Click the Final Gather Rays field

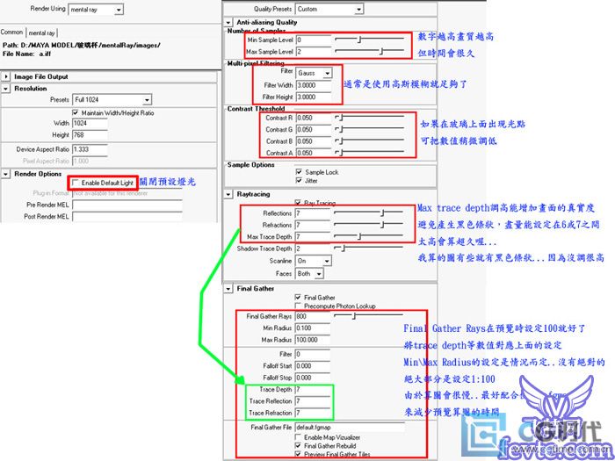click(313, 316)
